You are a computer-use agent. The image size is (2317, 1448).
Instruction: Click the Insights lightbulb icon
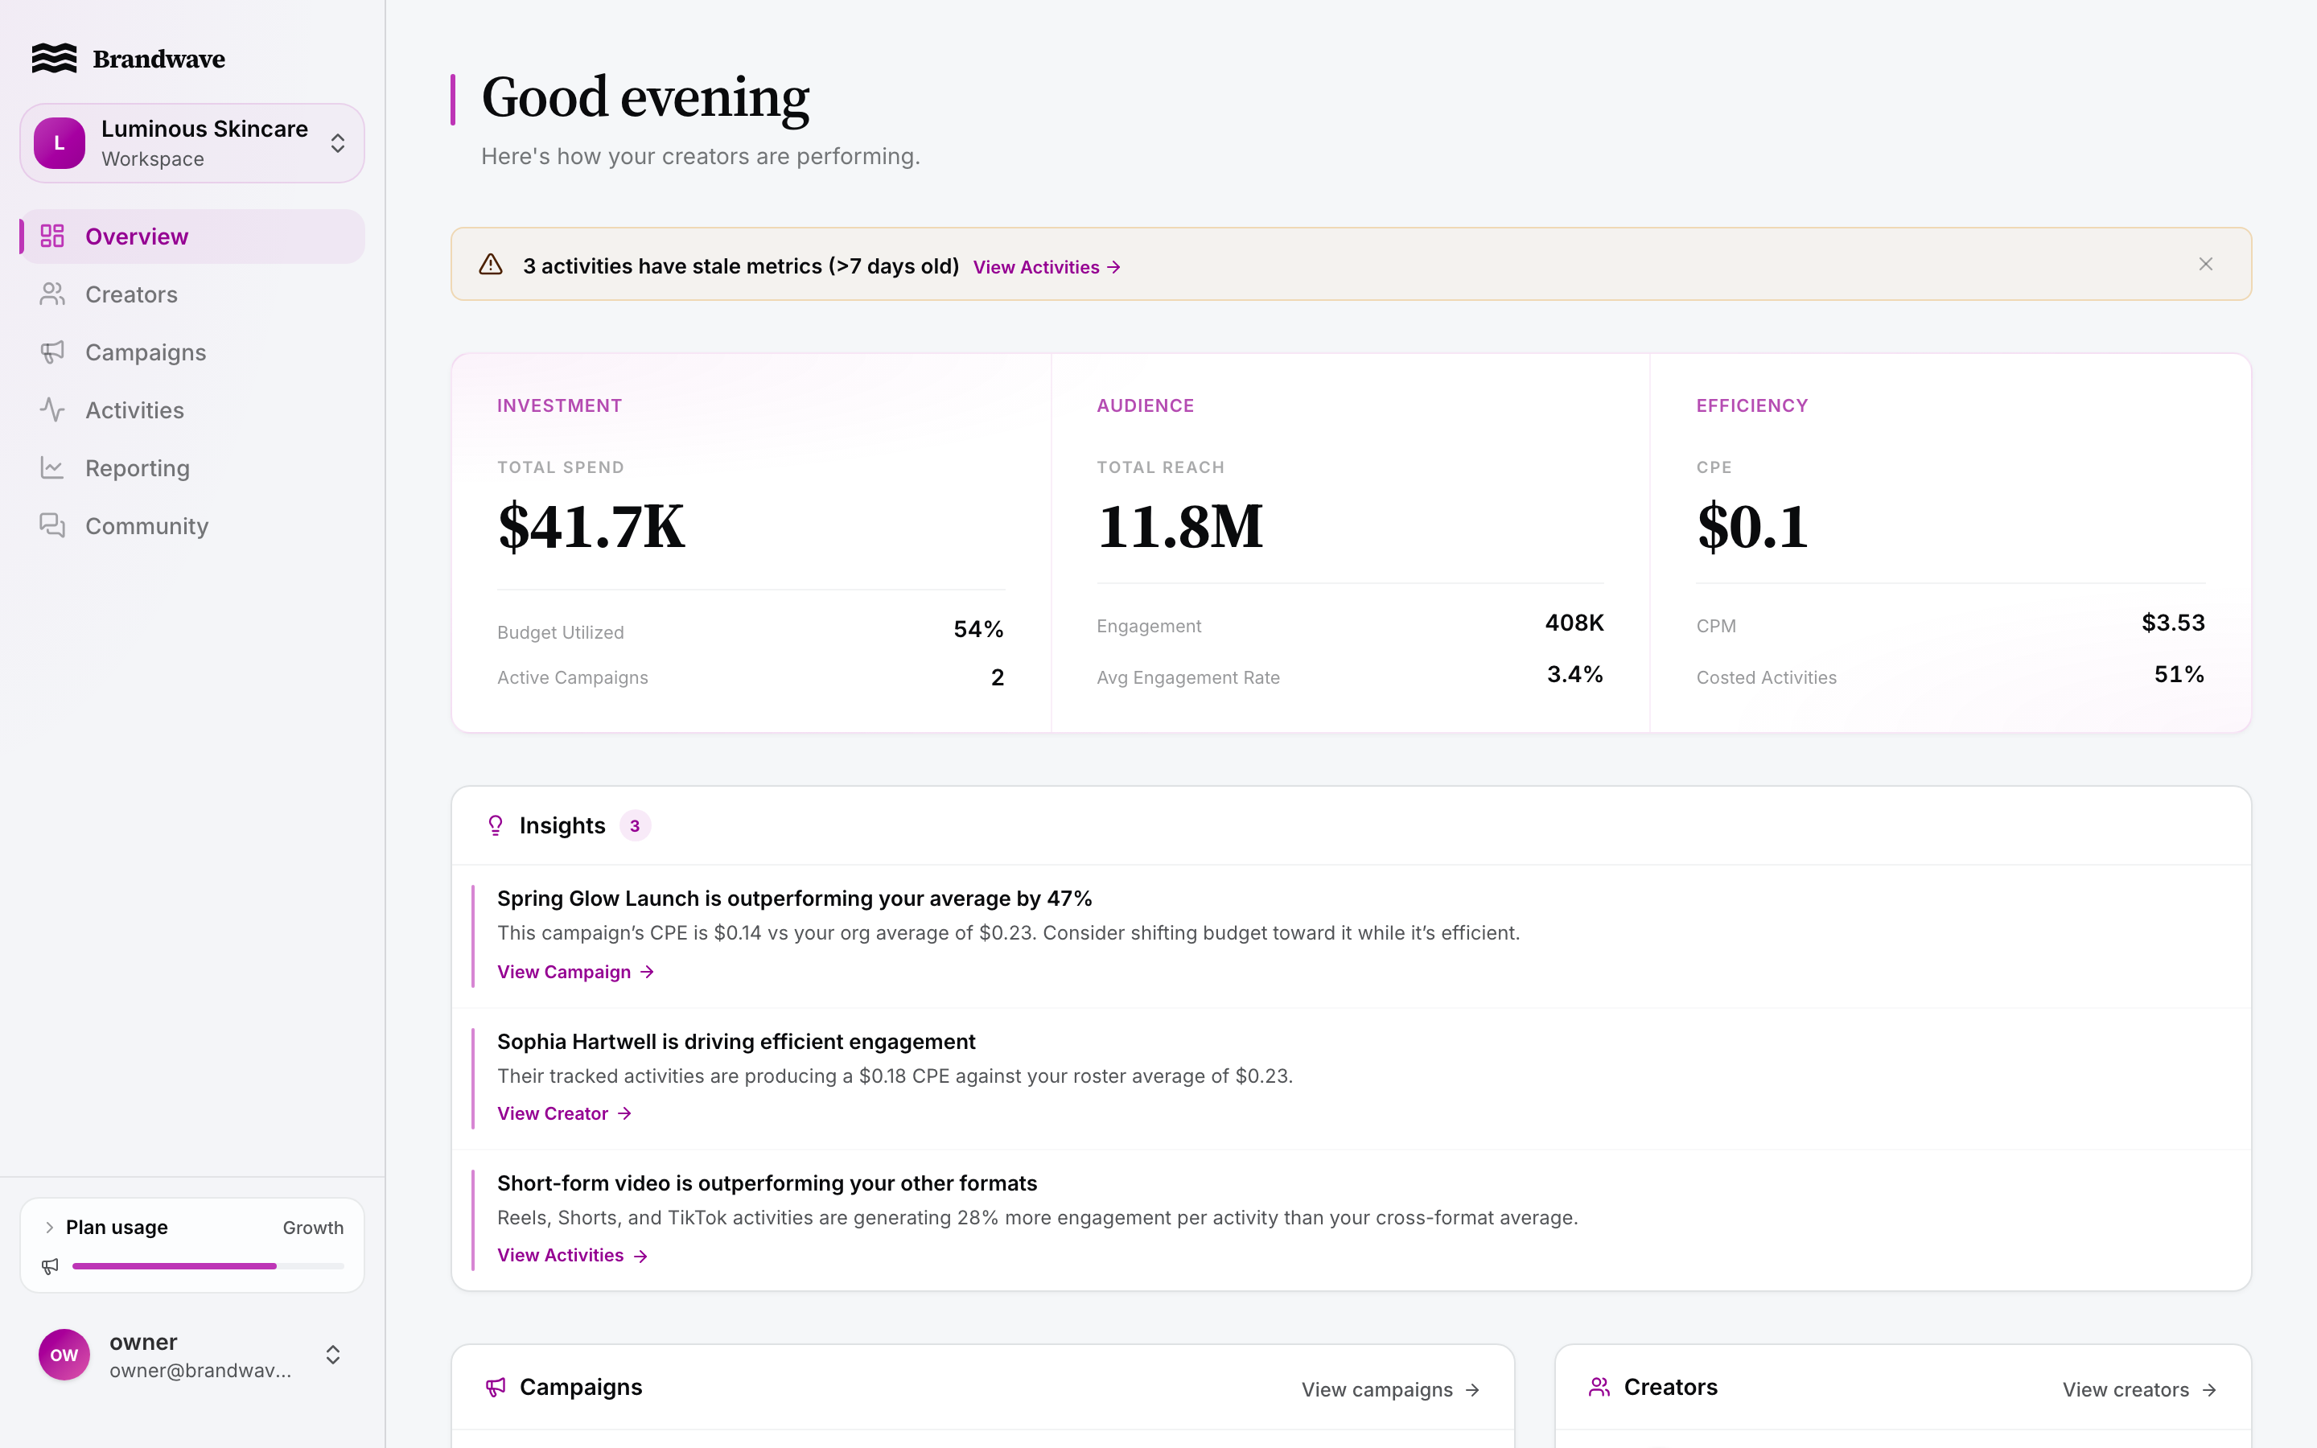(495, 825)
